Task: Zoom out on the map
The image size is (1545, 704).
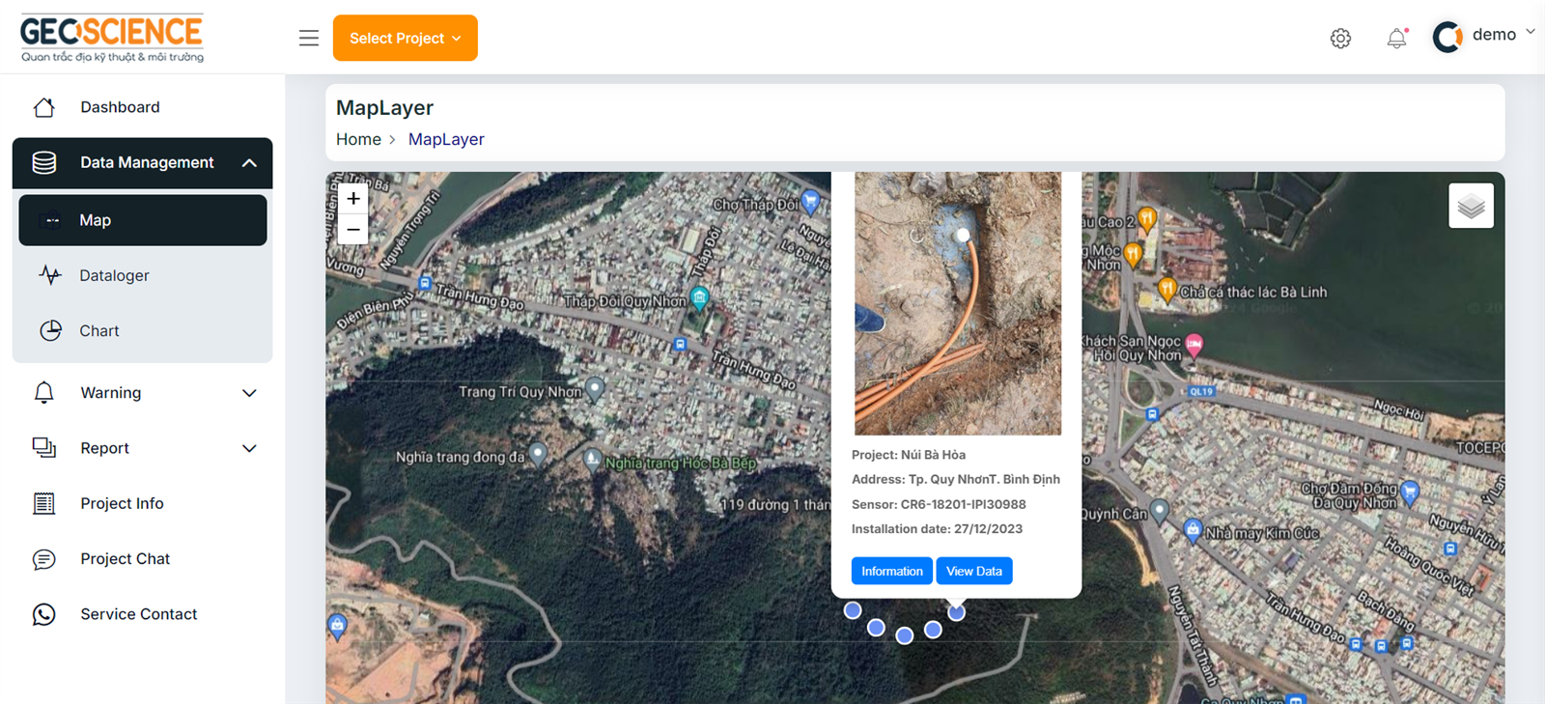Action: (x=353, y=230)
